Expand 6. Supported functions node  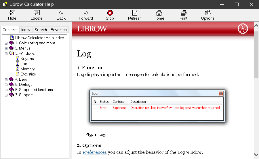pos(6,90)
